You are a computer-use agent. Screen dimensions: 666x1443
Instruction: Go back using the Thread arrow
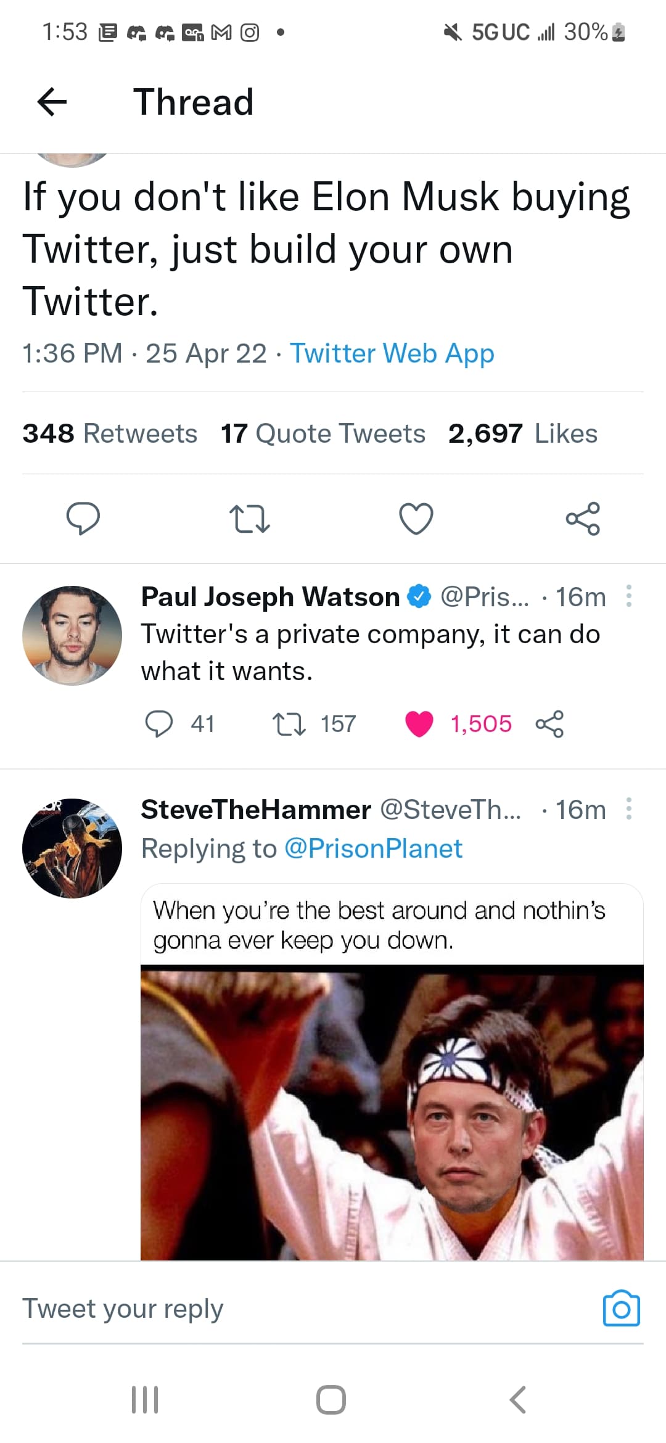(x=52, y=102)
